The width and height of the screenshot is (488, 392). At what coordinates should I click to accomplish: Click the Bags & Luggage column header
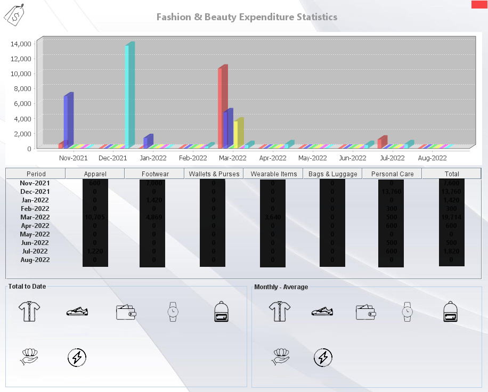click(x=332, y=174)
